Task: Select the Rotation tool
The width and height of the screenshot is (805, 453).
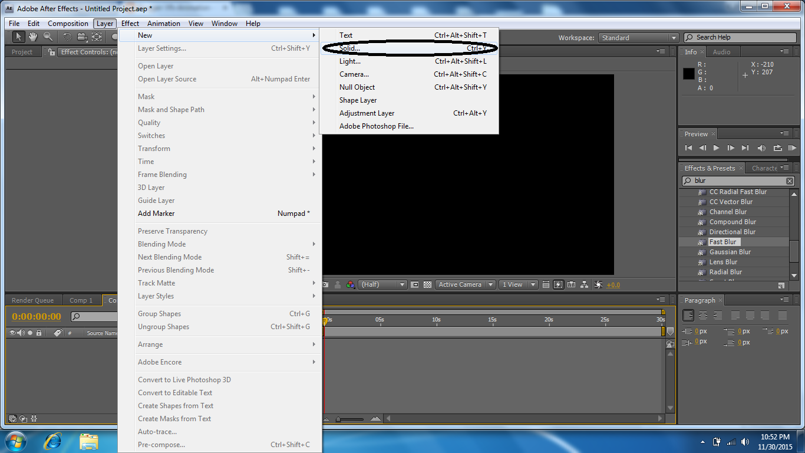Action: (67, 37)
